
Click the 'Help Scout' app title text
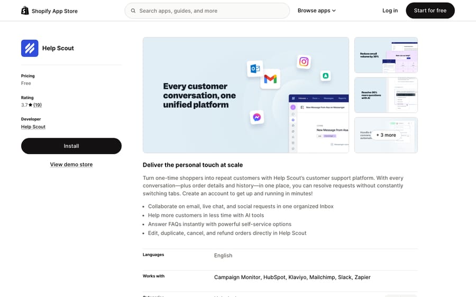point(58,48)
